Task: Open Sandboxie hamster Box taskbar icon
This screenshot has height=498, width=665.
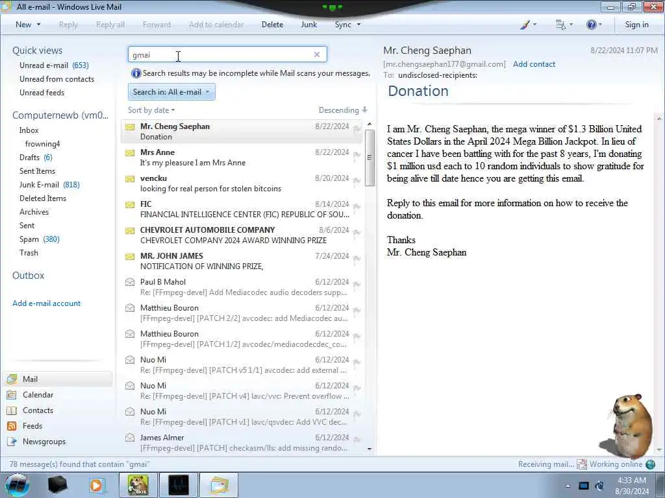Action: click(x=138, y=485)
